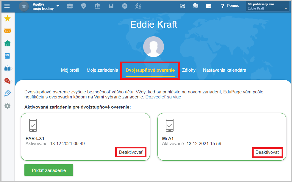Switch to the Moje zariadenia tab

point(102,70)
